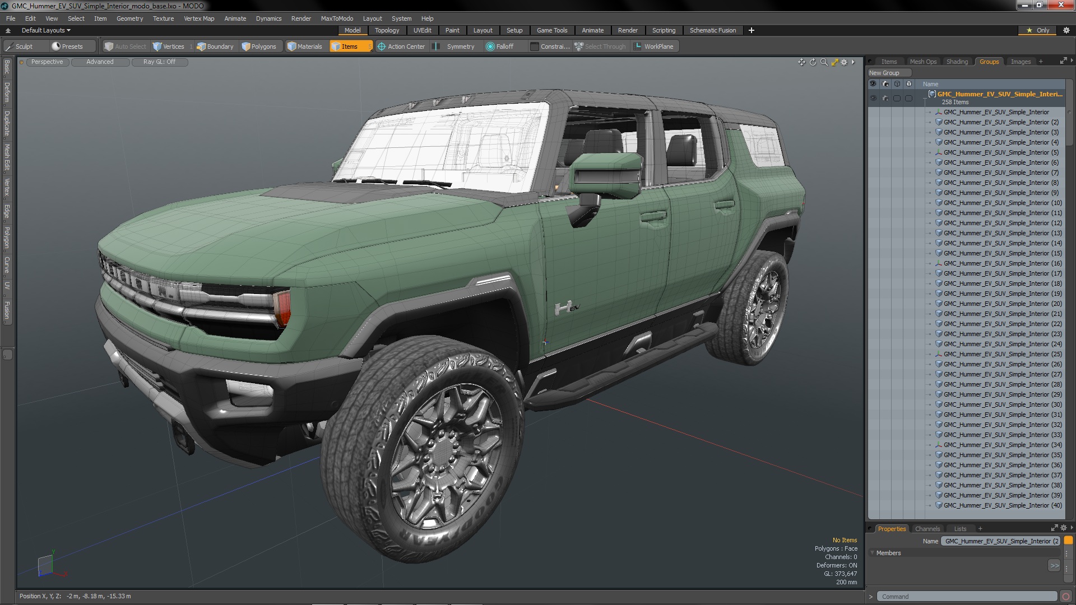Image resolution: width=1076 pixels, height=605 pixels.
Task: Switch to the Channels tab
Action: point(927,529)
